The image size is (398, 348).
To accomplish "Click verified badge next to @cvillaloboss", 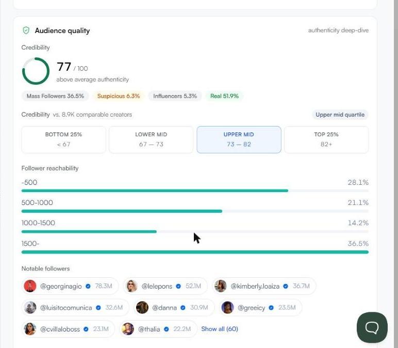I will point(86,329).
